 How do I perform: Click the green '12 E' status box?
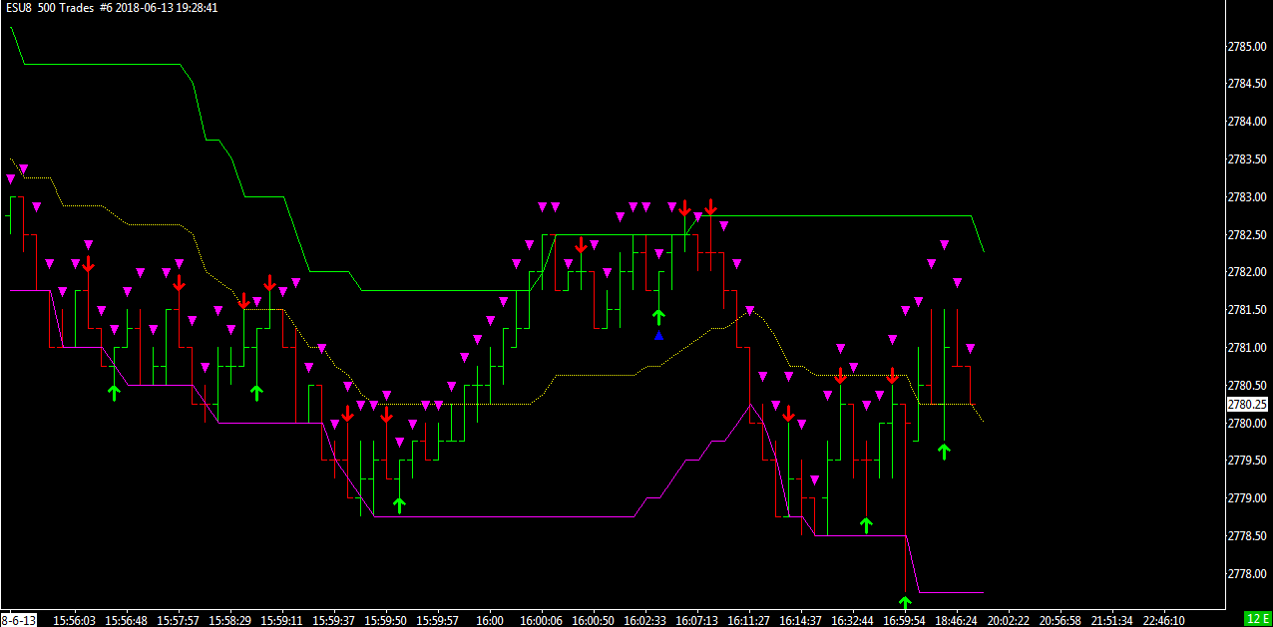pyautogui.click(x=1258, y=620)
